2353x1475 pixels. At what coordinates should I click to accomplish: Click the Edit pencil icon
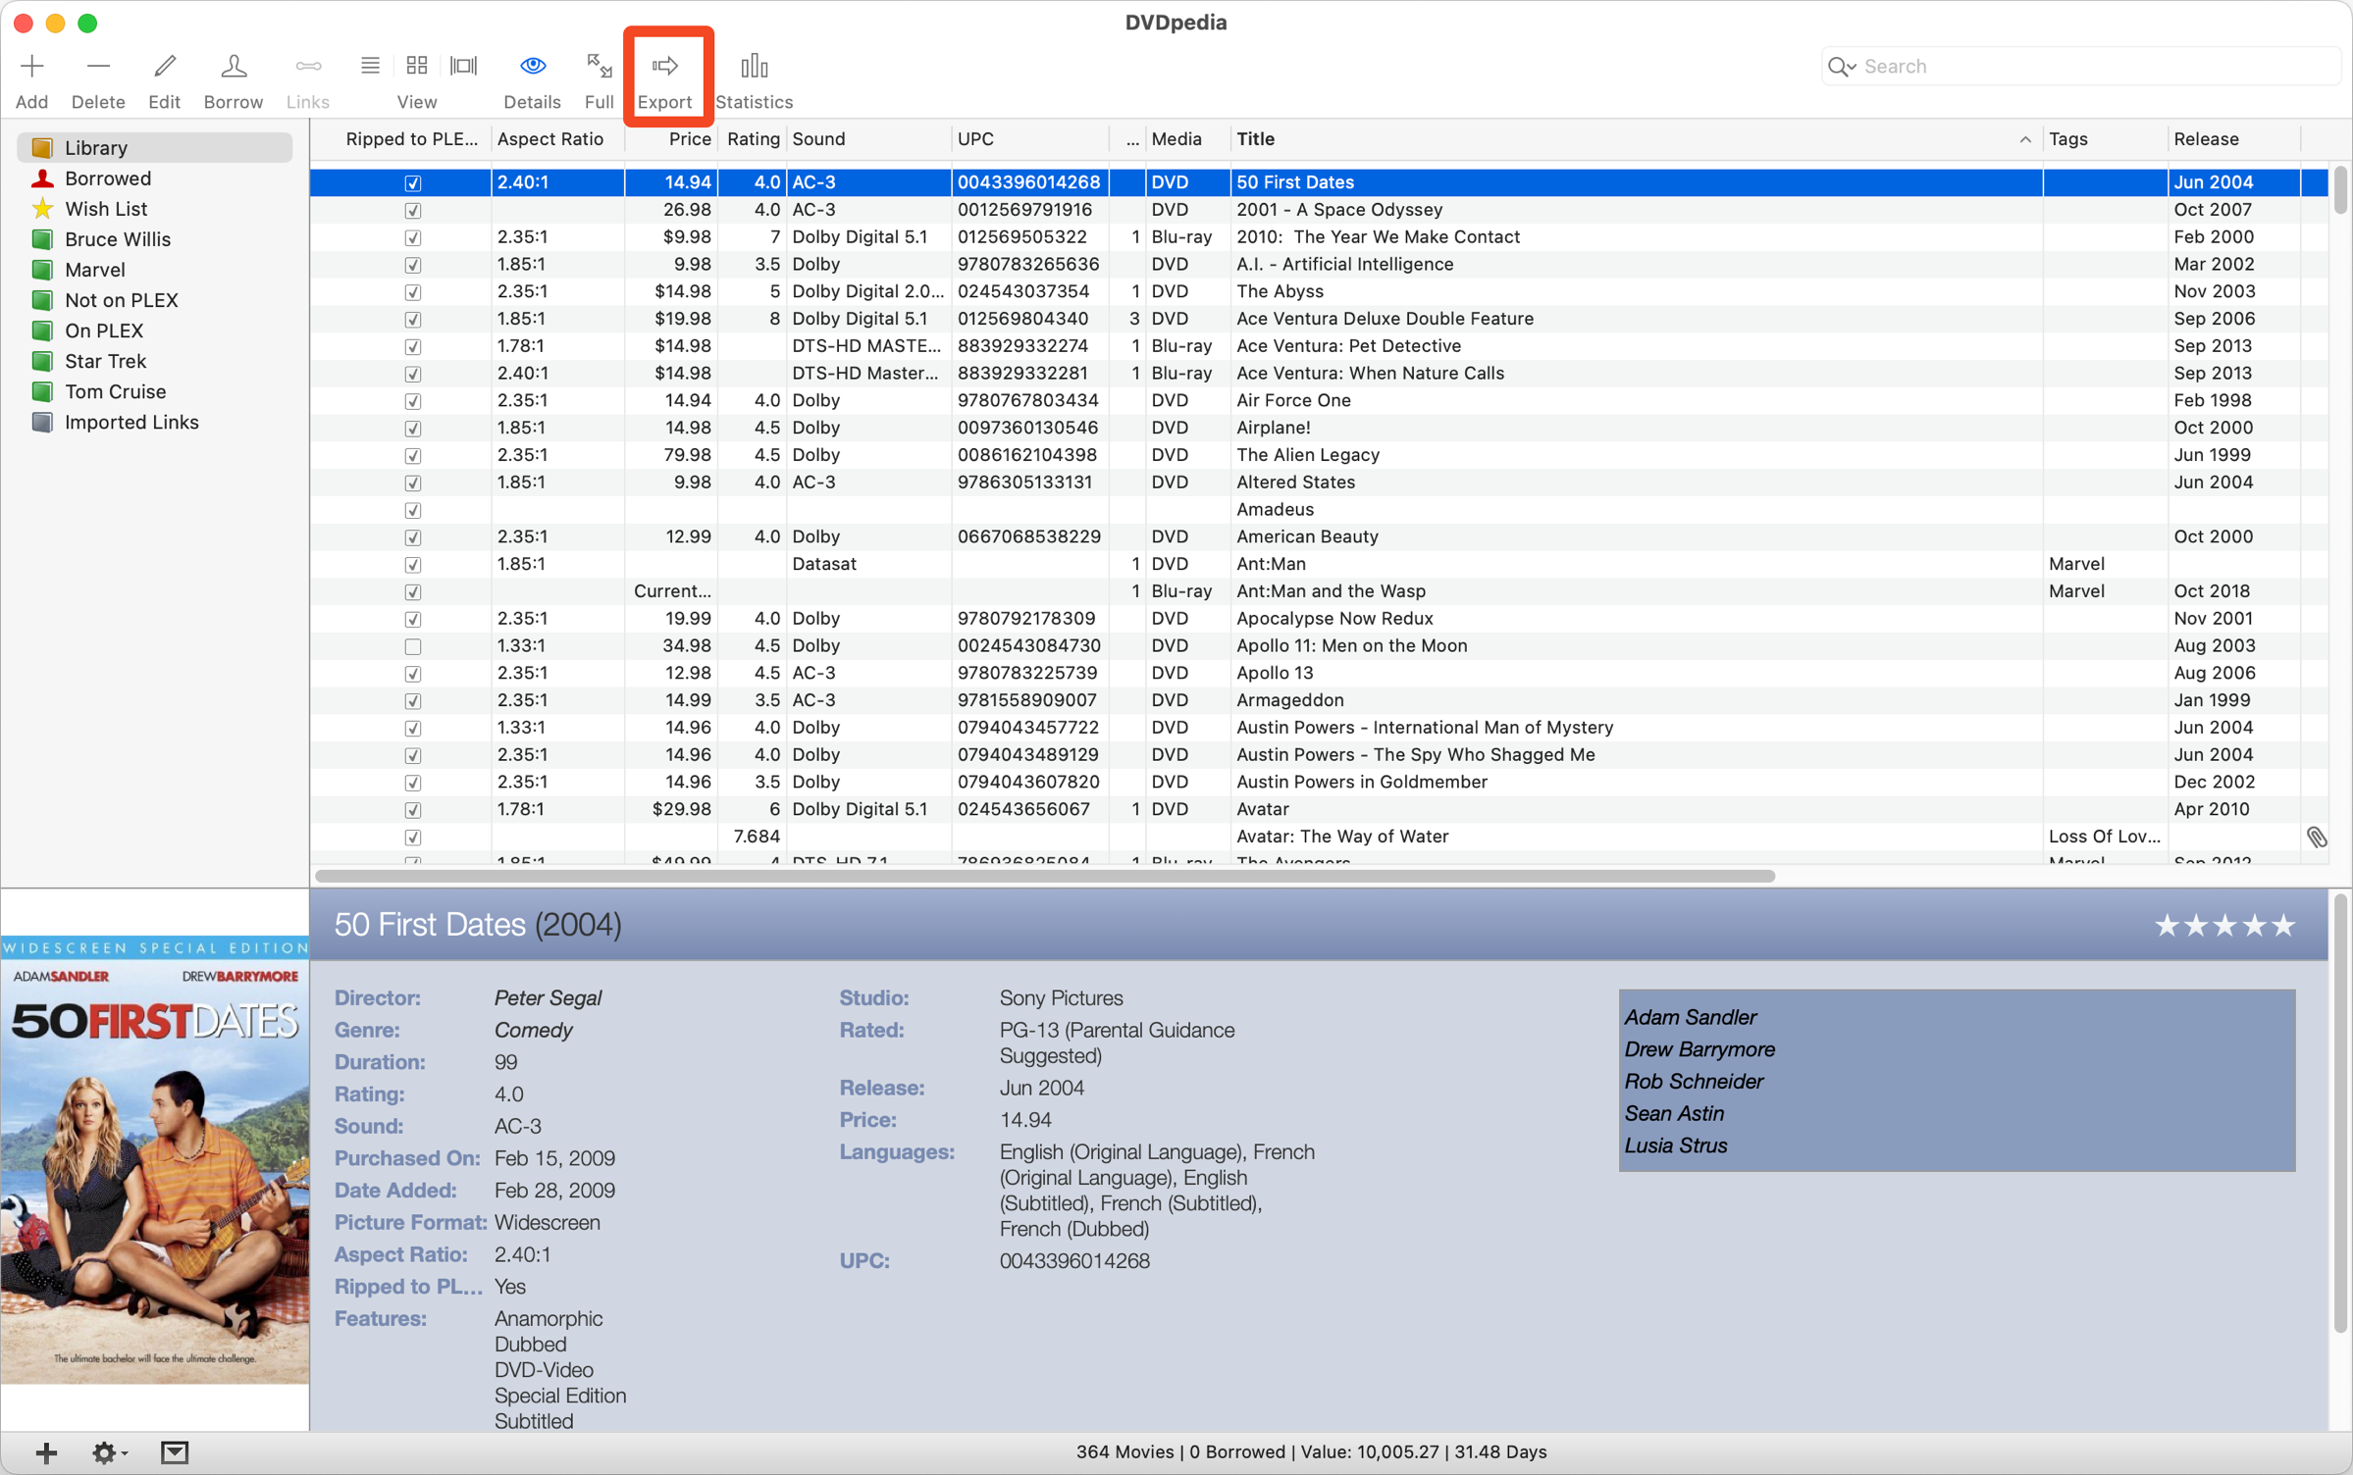pos(164,67)
